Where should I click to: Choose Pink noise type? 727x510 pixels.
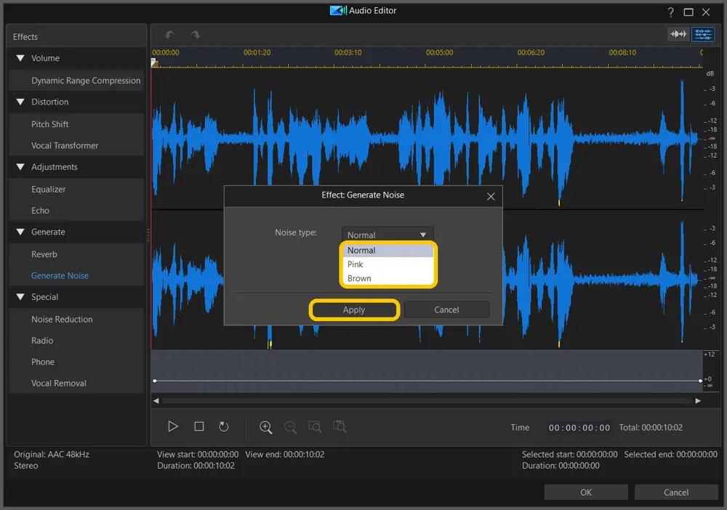tap(388, 264)
